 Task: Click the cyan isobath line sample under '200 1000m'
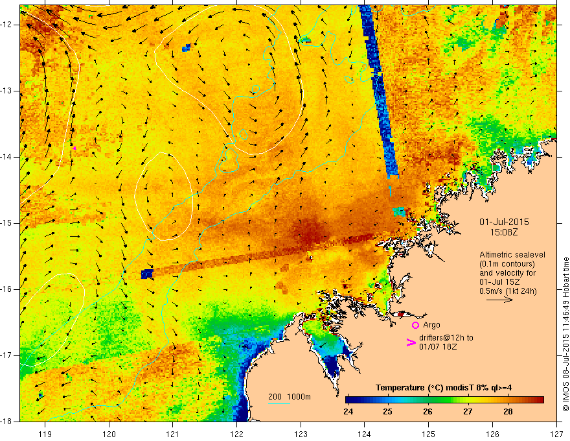coord(279,403)
